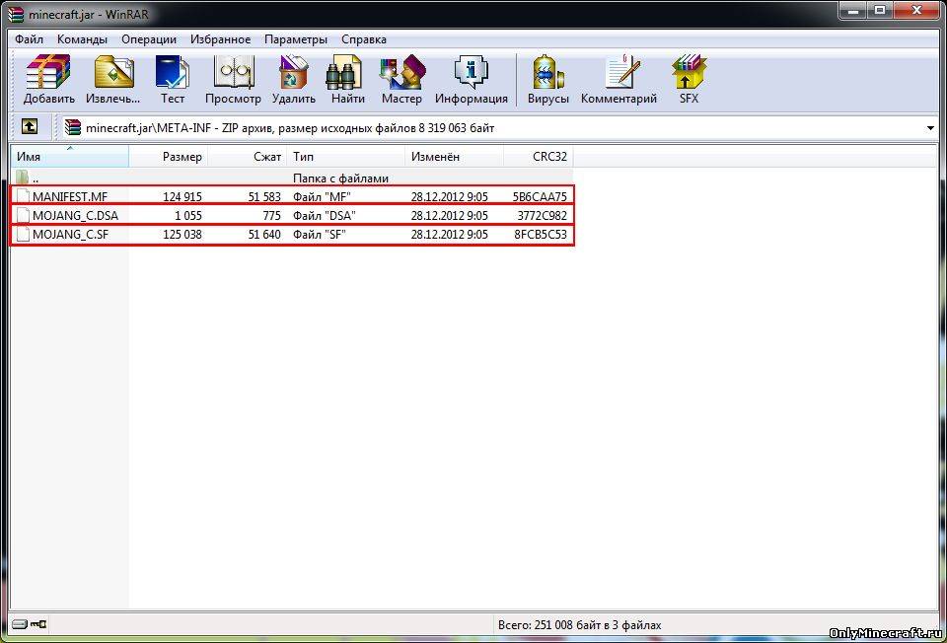Open the parent folder ".." entry
This screenshot has width=947, height=643.
(35, 179)
